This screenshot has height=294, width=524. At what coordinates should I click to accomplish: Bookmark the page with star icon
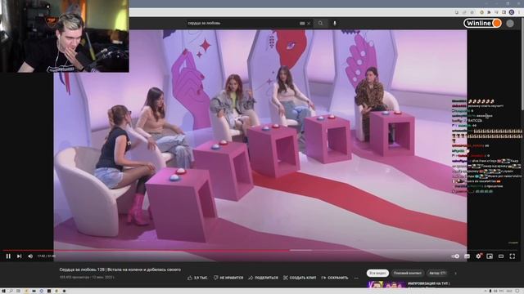(472, 12)
